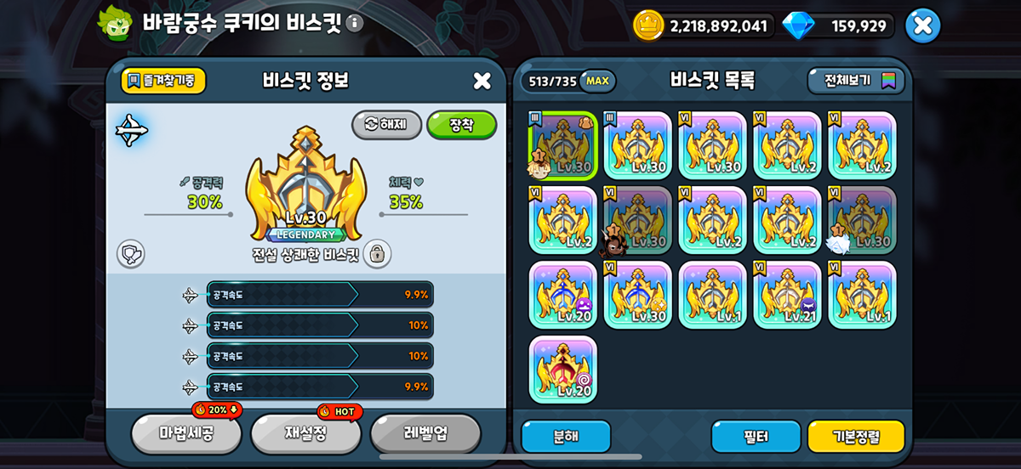
Task: Toggle the 즐겨찾기중 favorite bookmark
Action: tap(163, 81)
